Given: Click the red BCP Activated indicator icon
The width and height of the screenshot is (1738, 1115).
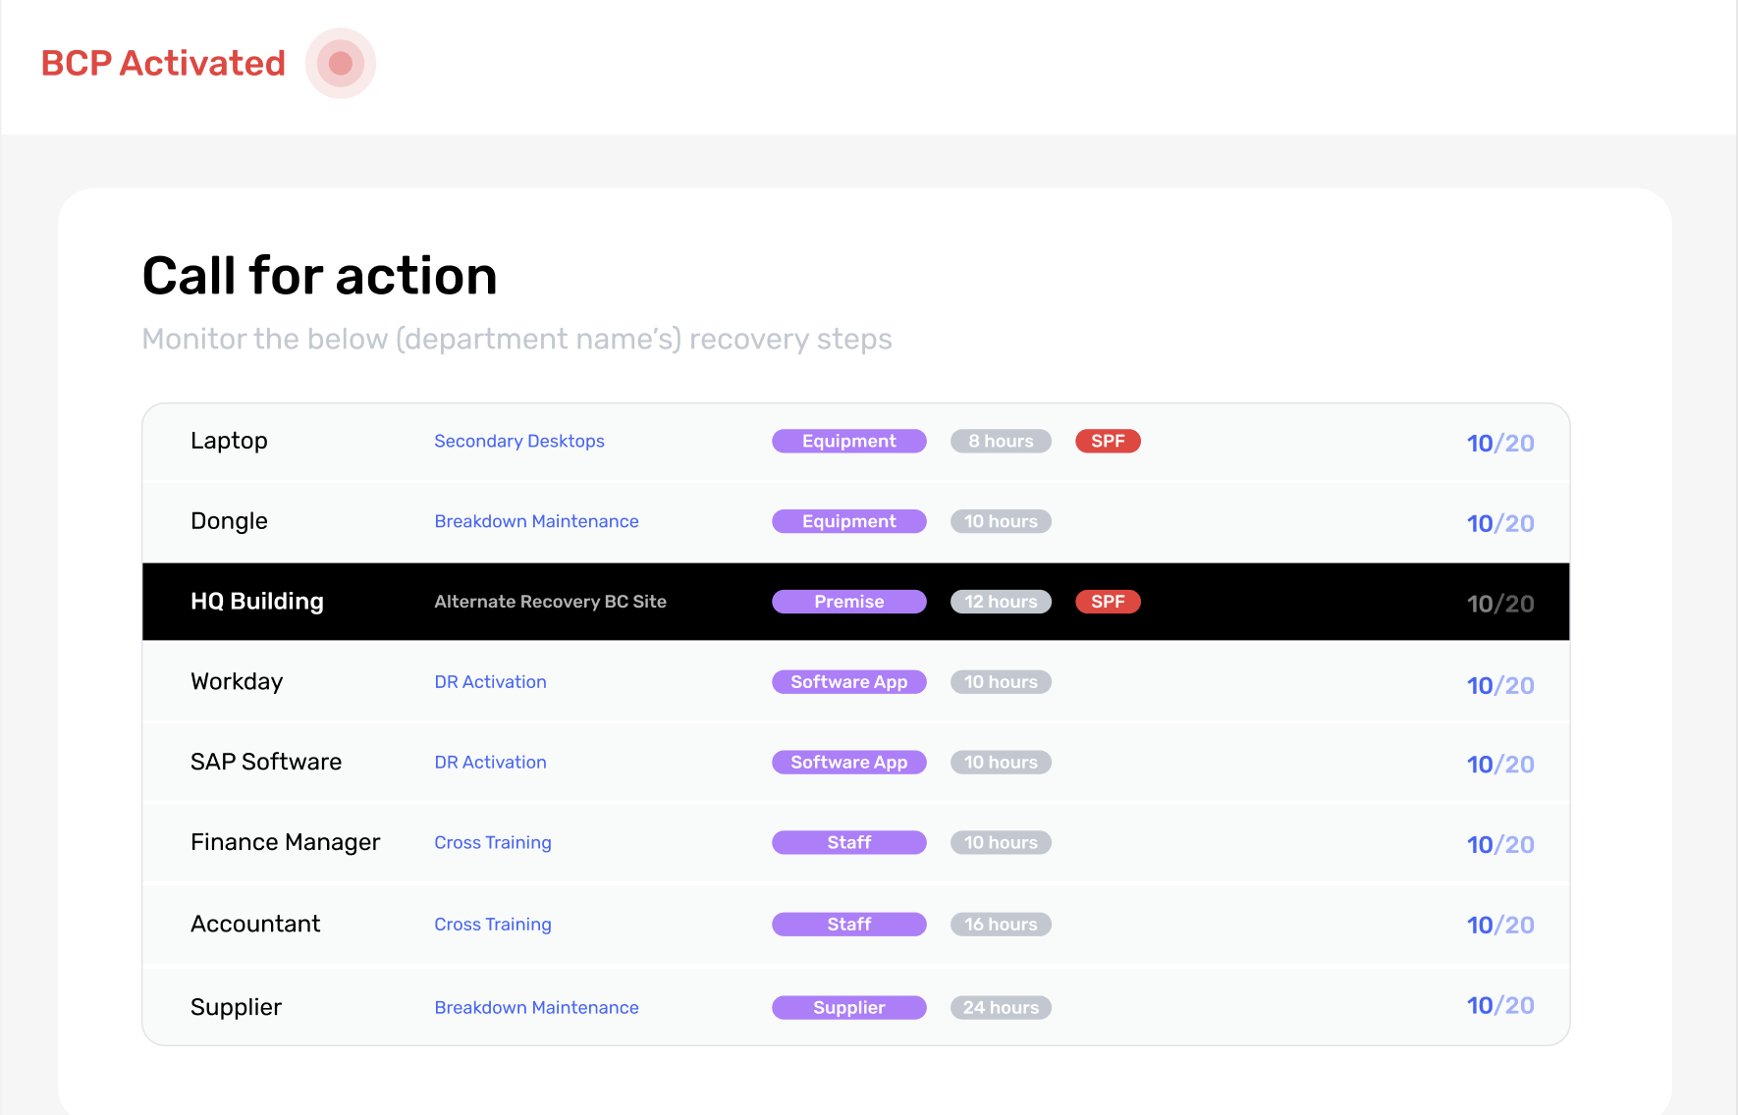Looking at the screenshot, I should point(340,64).
